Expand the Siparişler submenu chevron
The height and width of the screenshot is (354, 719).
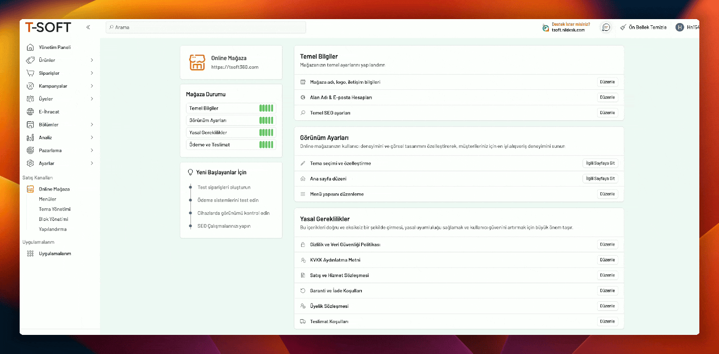click(x=92, y=73)
